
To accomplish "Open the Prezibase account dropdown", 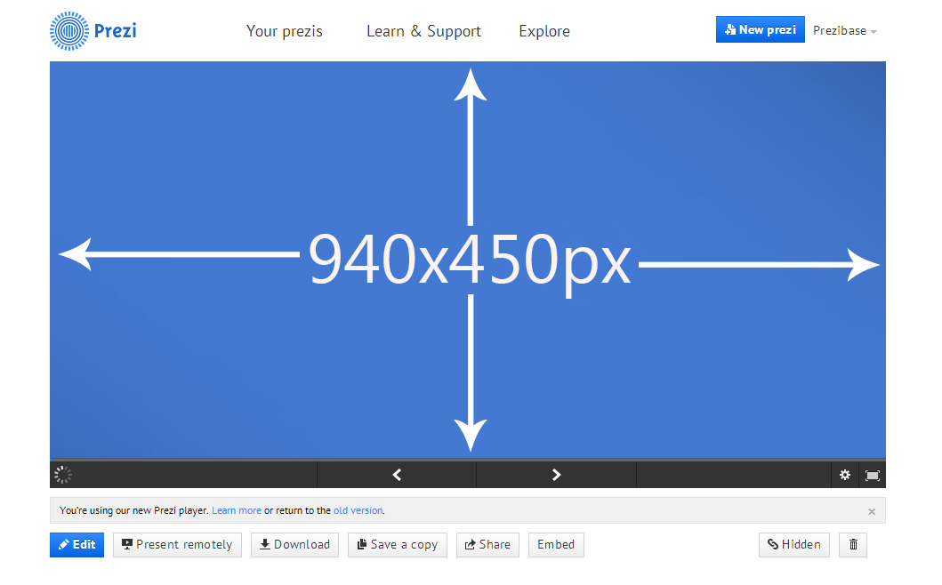I will coord(843,30).
